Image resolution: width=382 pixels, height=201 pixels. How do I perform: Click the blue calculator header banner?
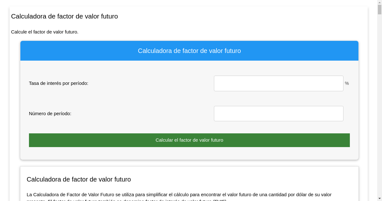(189, 50)
